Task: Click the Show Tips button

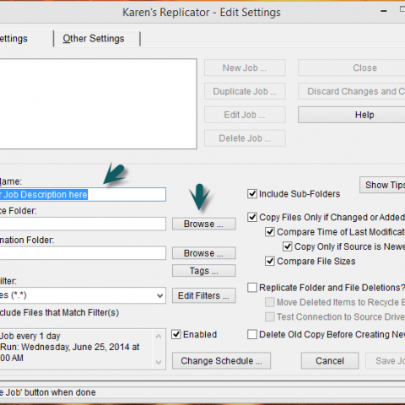Action: coord(382,185)
